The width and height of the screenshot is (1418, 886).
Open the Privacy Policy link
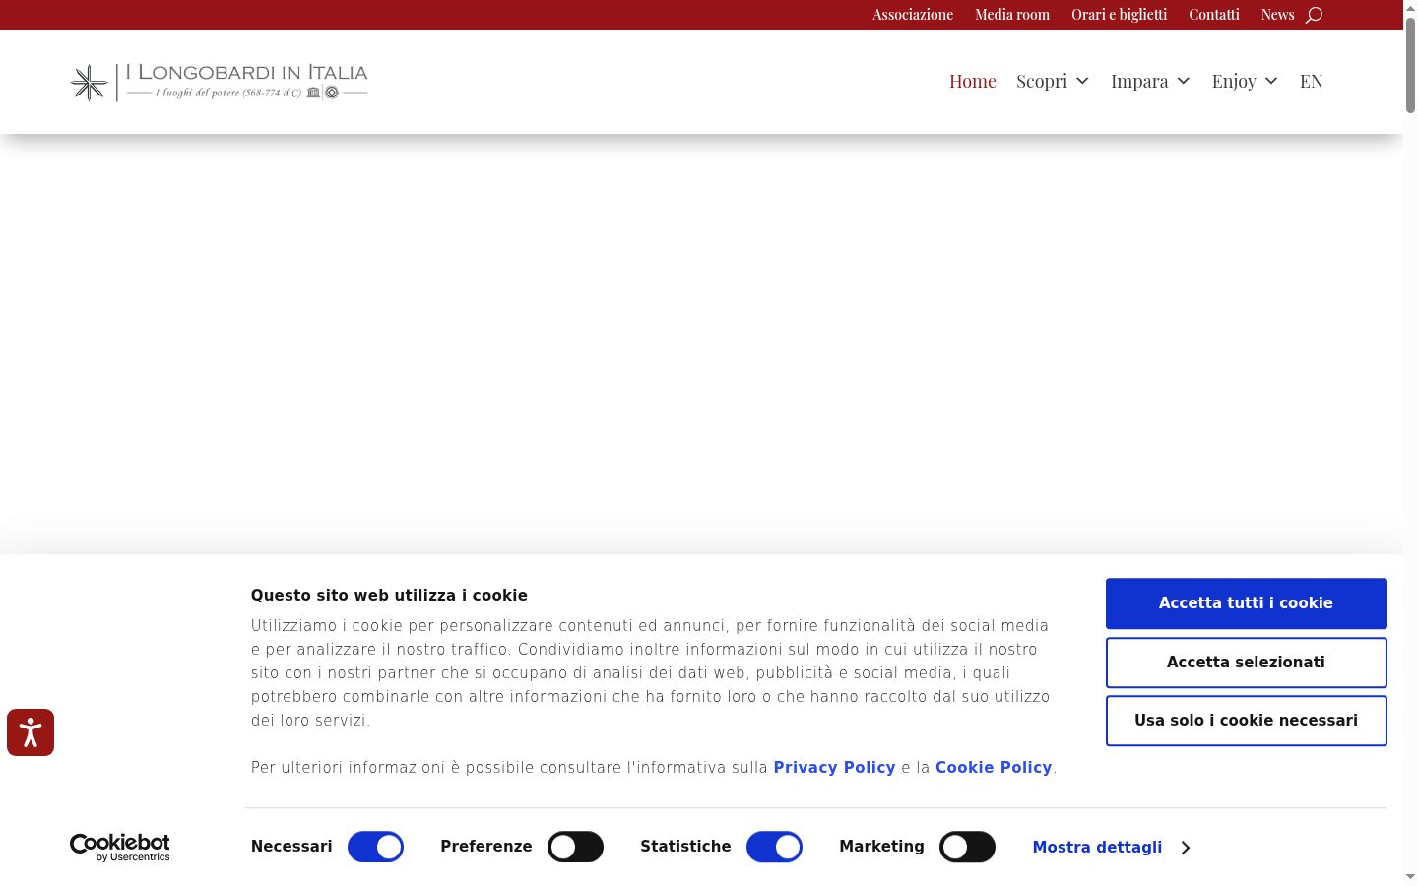tap(834, 767)
